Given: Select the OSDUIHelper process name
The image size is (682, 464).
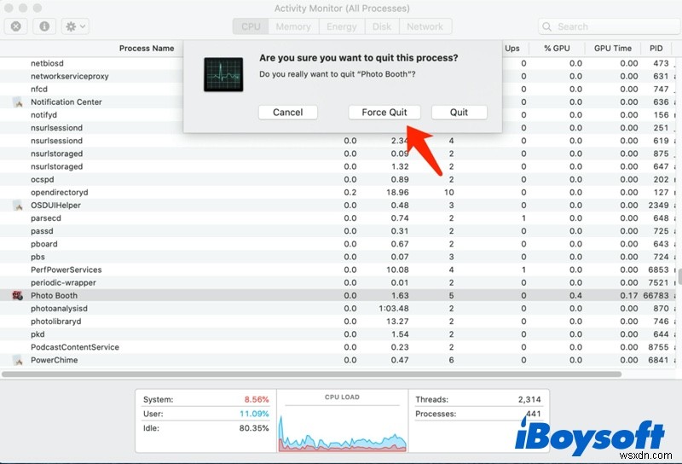Looking at the screenshot, I should [x=55, y=206].
